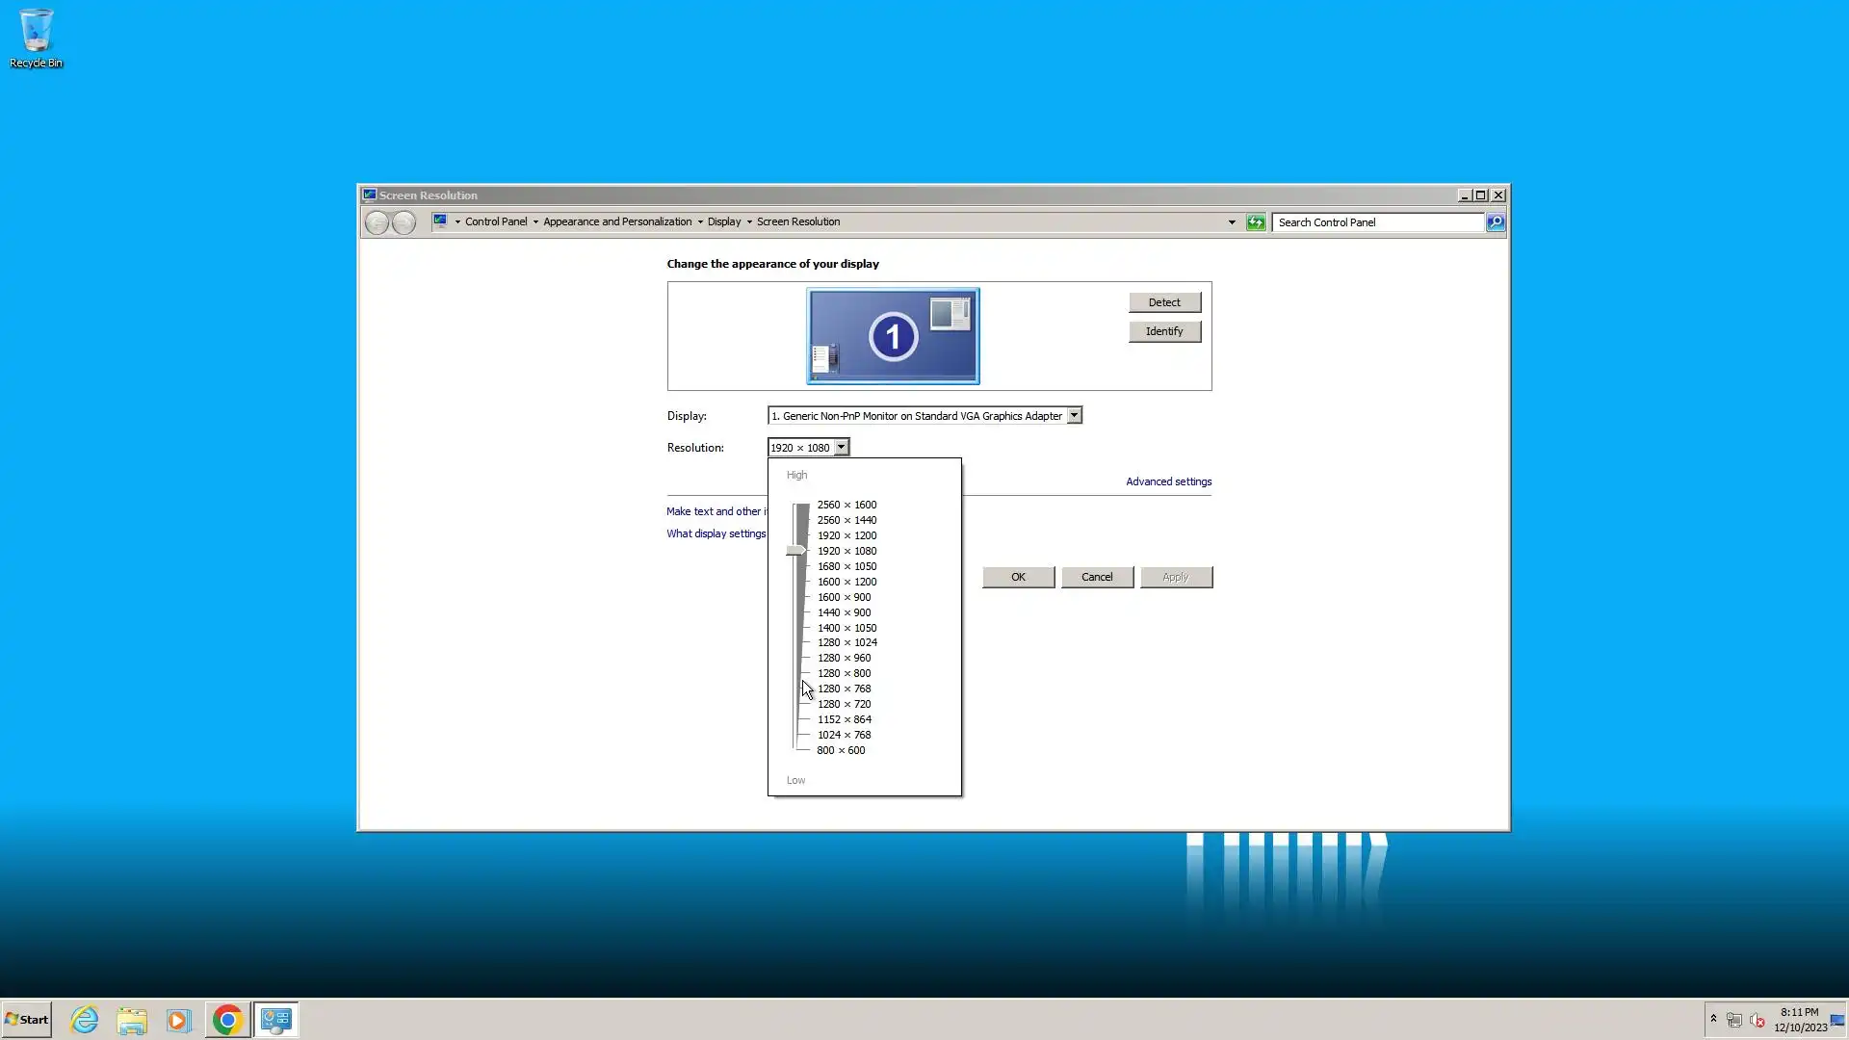Viewport: 1849px width, 1040px height.
Task: Navigate to the Control Panel breadcrumb
Action: coord(495,221)
